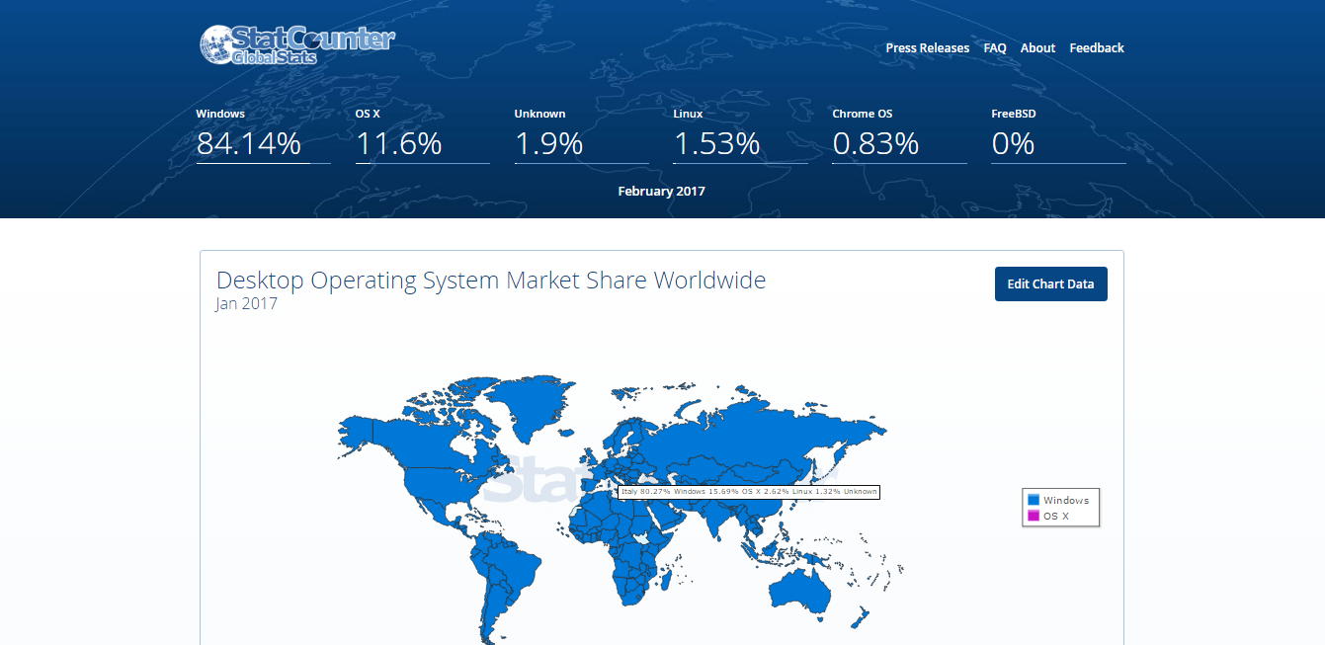
Task: Click the chart title Desktop Operating System Market Share
Action: tap(491, 280)
